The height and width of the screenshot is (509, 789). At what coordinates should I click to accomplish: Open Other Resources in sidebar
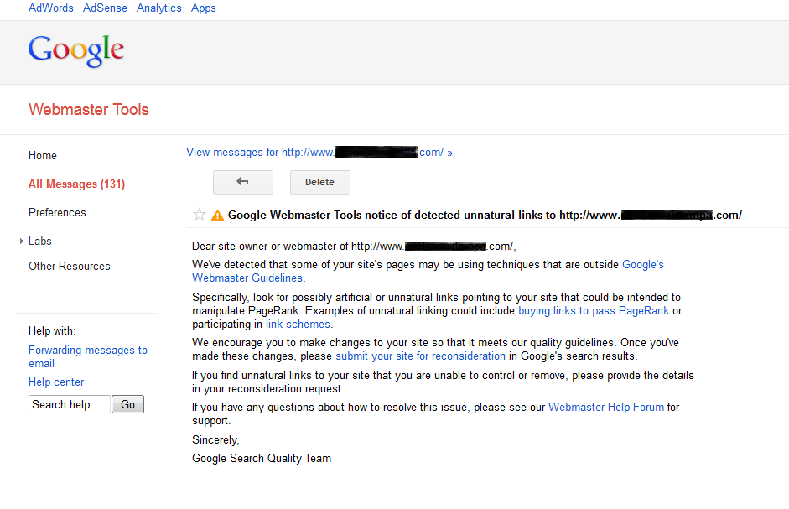(70, 267)
